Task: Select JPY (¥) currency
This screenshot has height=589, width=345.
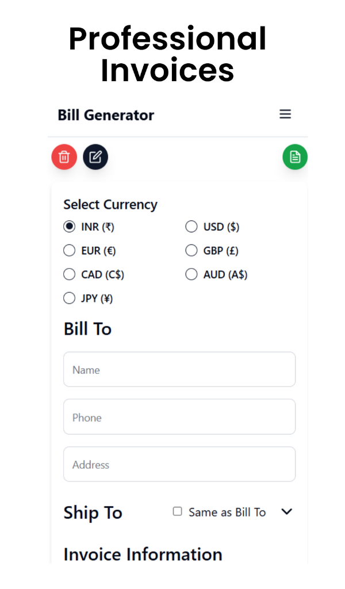Action: point(69,298)
